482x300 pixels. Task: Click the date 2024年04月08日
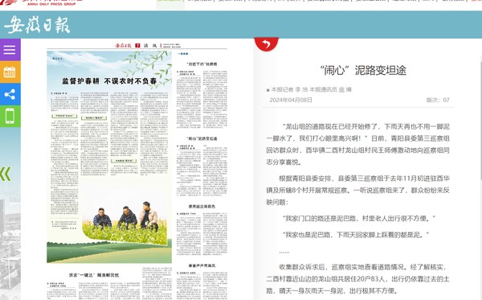(x=291, y=100)
